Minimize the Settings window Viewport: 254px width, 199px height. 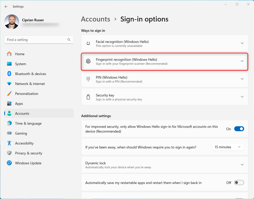[226, 4]
